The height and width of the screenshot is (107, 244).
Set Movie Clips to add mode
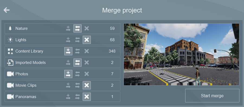tap(68, 85)
